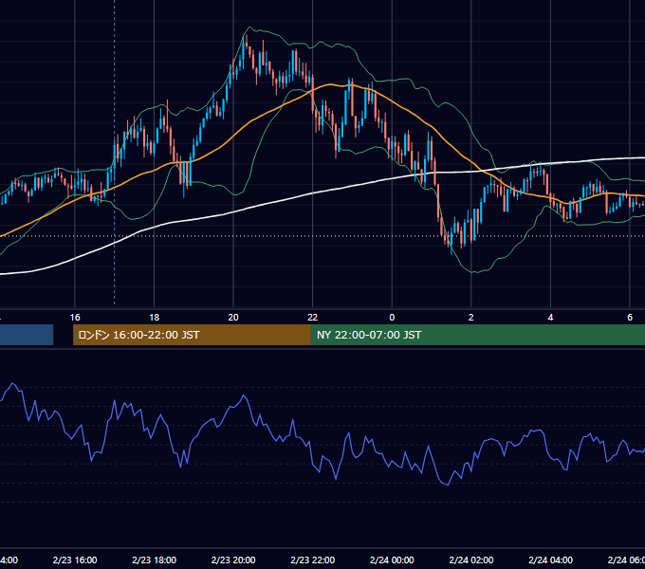Click the 2/24 04:00 date label

(x=550, y=560)
